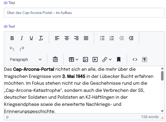Open the source code view
This screenshot has width=166, height=122.
(x=135, y=59)
